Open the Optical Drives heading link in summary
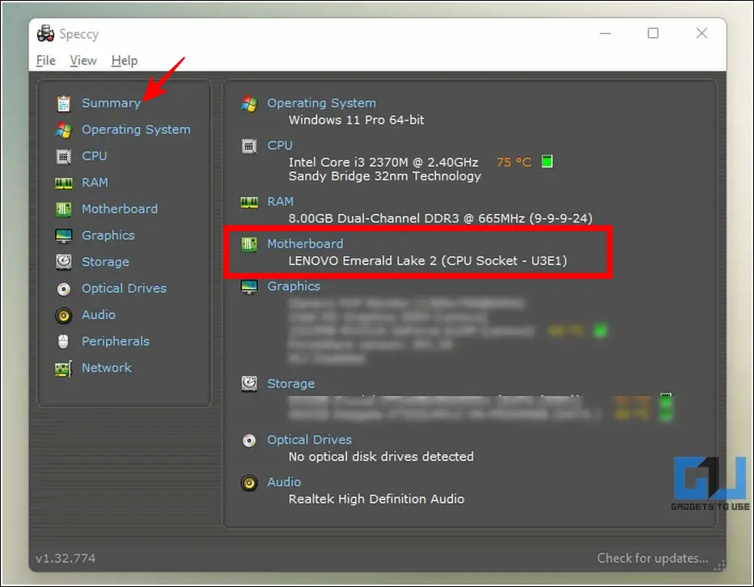The width and height of the screenshot is (754, 587). coord(310,440)
